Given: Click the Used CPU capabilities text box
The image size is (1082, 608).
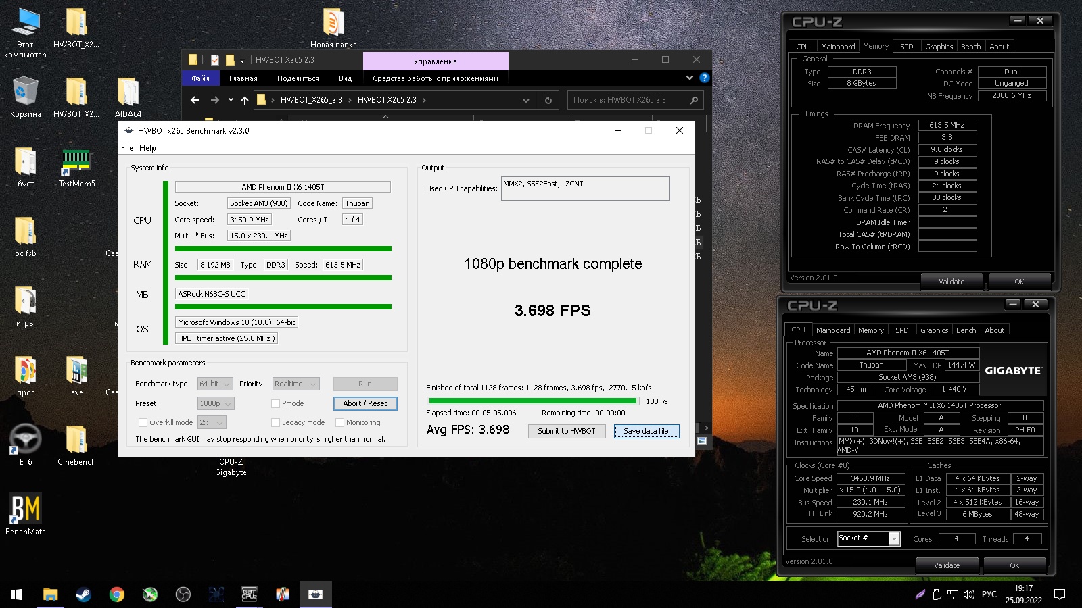Looking at the screenshot, I should [586, 188].
